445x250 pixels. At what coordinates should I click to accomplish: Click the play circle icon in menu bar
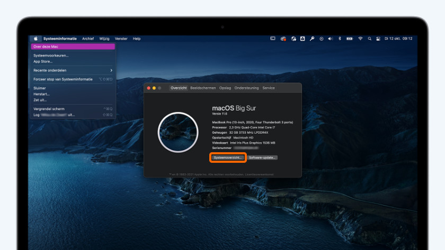tap(321, 39)
